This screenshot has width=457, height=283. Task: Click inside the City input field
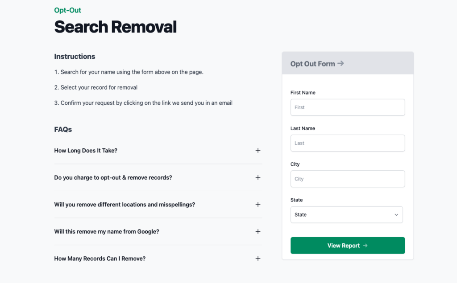(348, 179)
